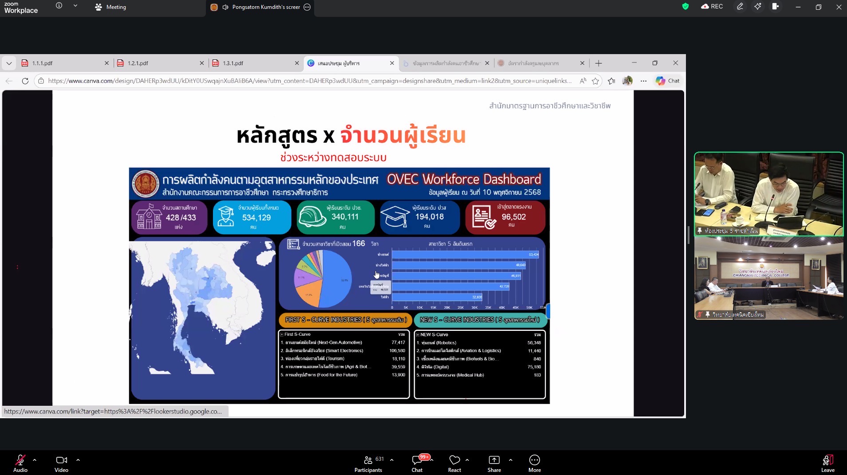847x475 pixels.
Task: Expand Share options chevron
Action: tap(511, 460)
